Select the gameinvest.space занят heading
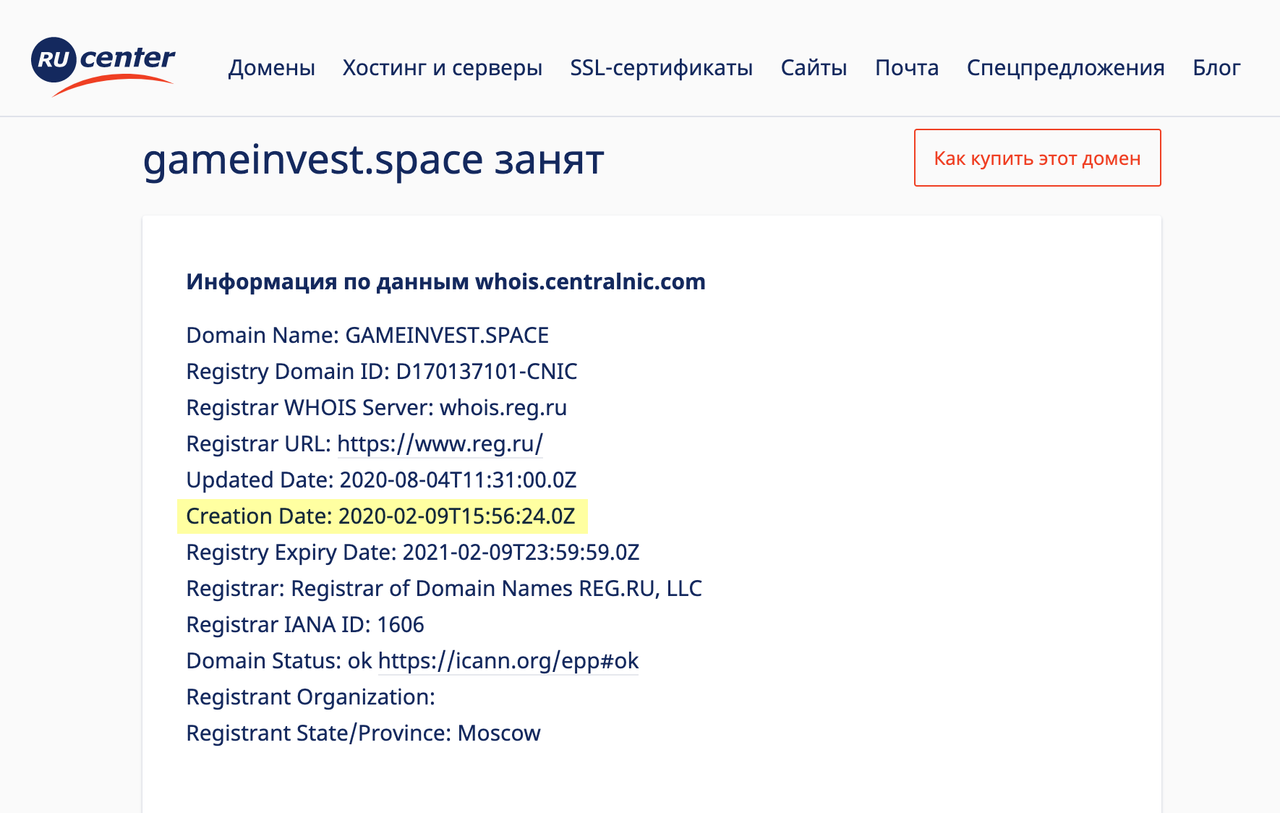This screenshot has height=813, width=1280. [x=373, y=160]
